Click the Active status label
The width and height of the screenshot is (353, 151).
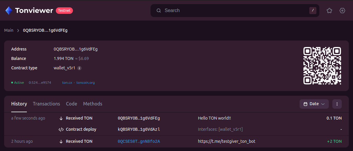(x=19, y=83)
